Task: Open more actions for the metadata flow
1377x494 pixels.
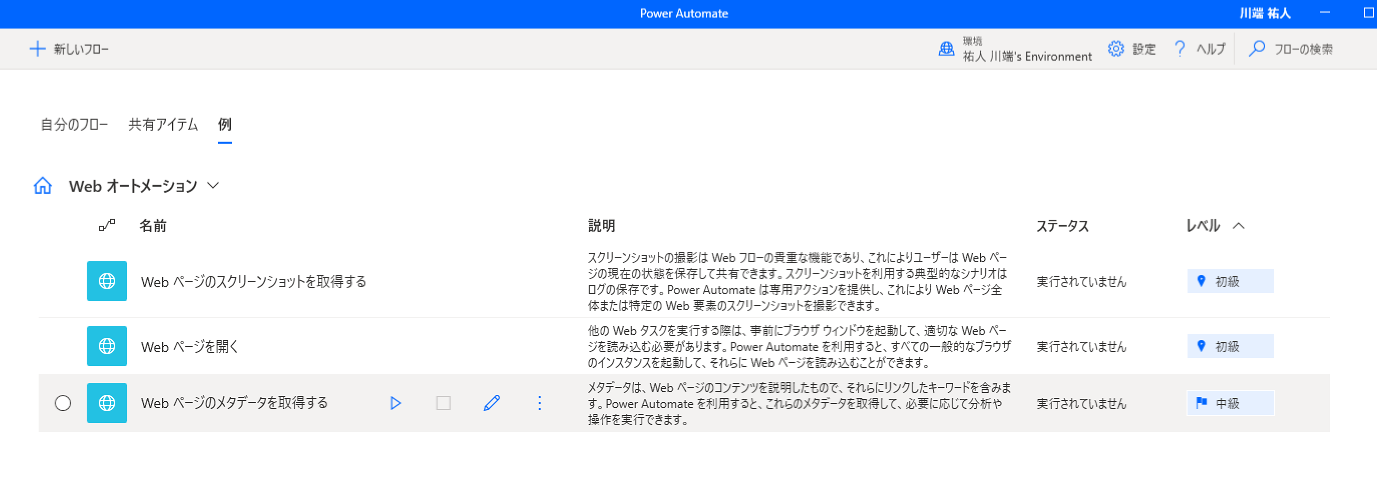Action: click(539, 403)
